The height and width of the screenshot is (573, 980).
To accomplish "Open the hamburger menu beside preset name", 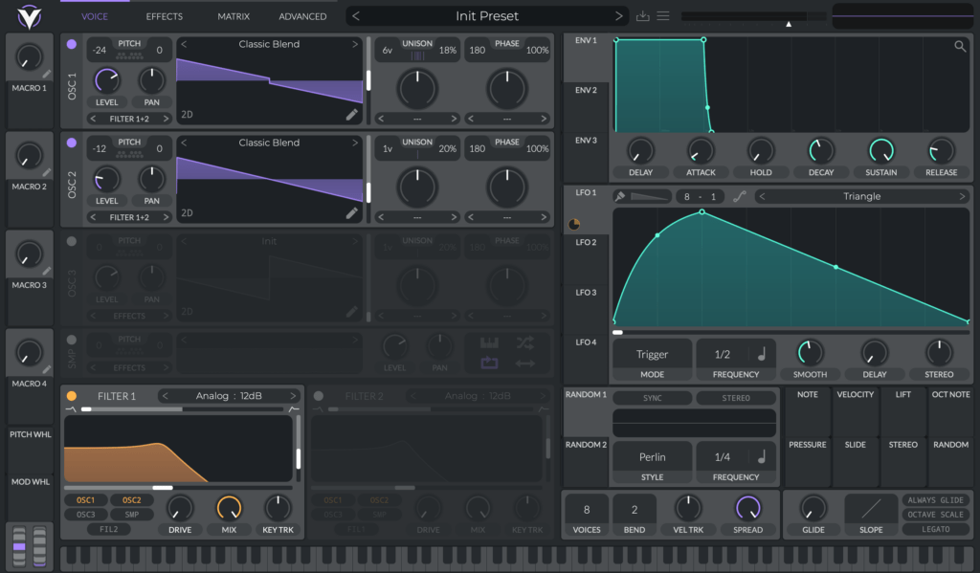I will [x=663, y=16].
